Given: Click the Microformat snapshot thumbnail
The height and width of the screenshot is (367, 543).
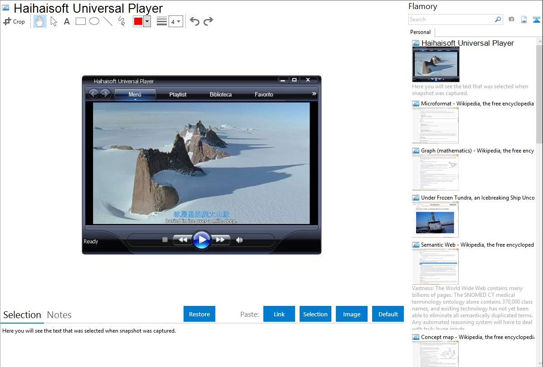Looking at the screenshot, I should (435, 125).
